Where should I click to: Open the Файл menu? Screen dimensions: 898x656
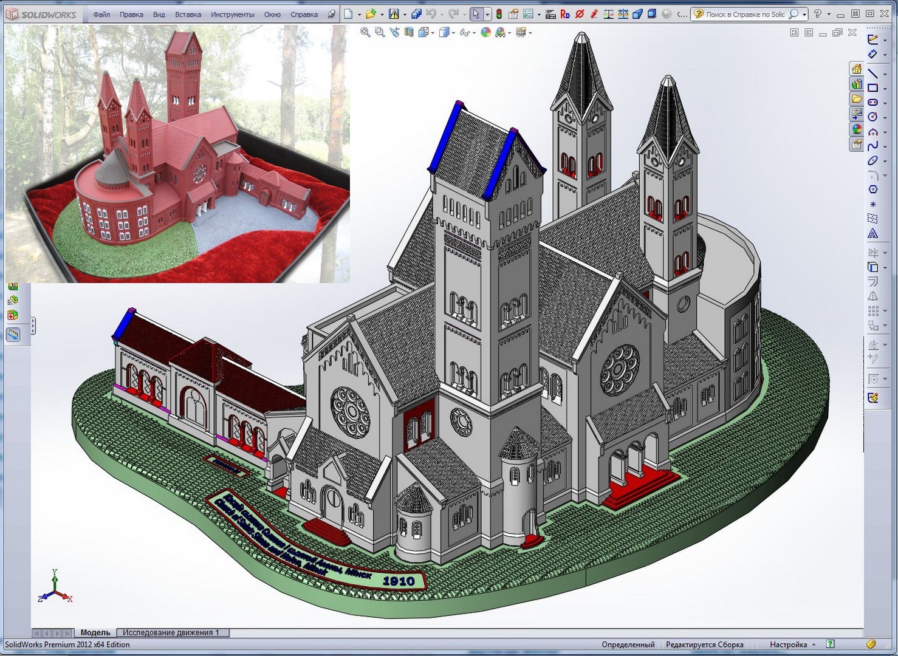(101, 15)
